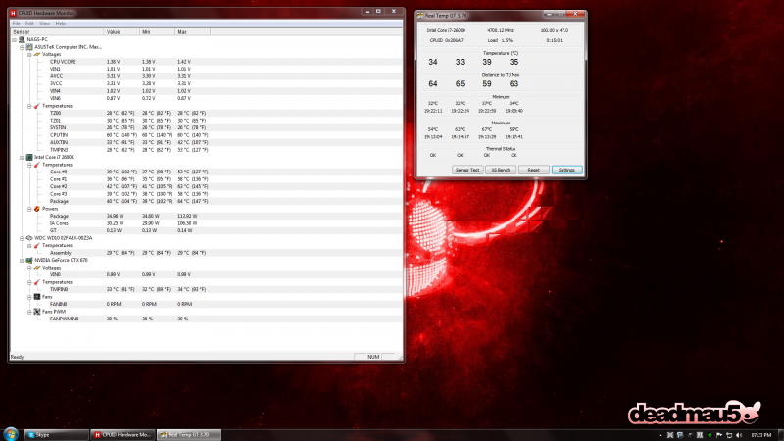
Task: Collapse the ASUSTeK Voltages group
Action: (x=29, y=55)
